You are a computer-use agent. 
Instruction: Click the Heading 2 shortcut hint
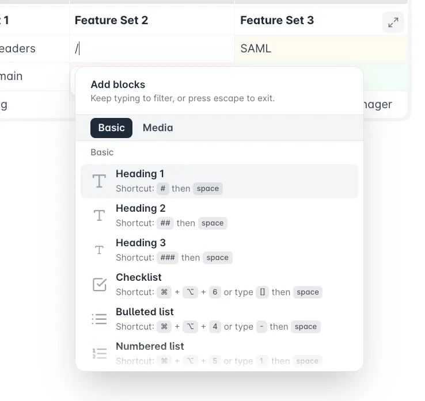point(172,223)
